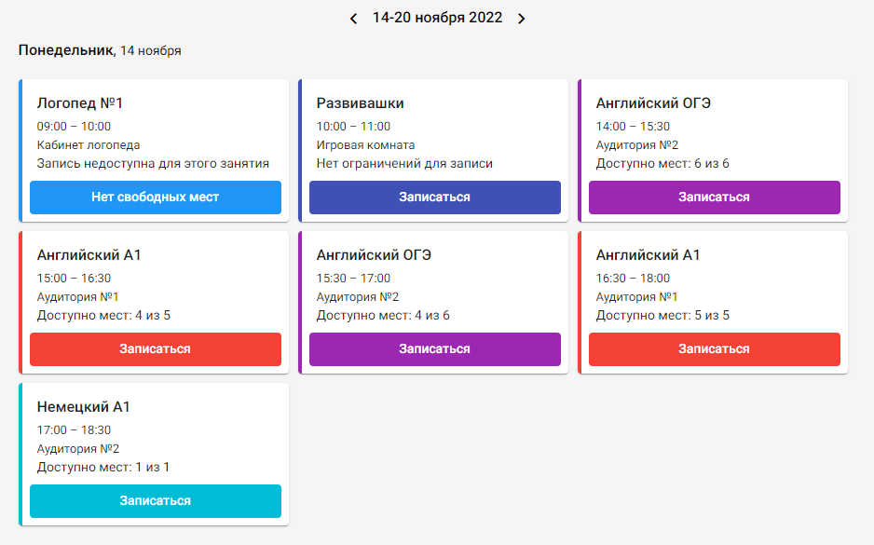Select the Немецкий A1 card title
The image size is (874, 545).
pyautogui.click(x=84, y=407)
